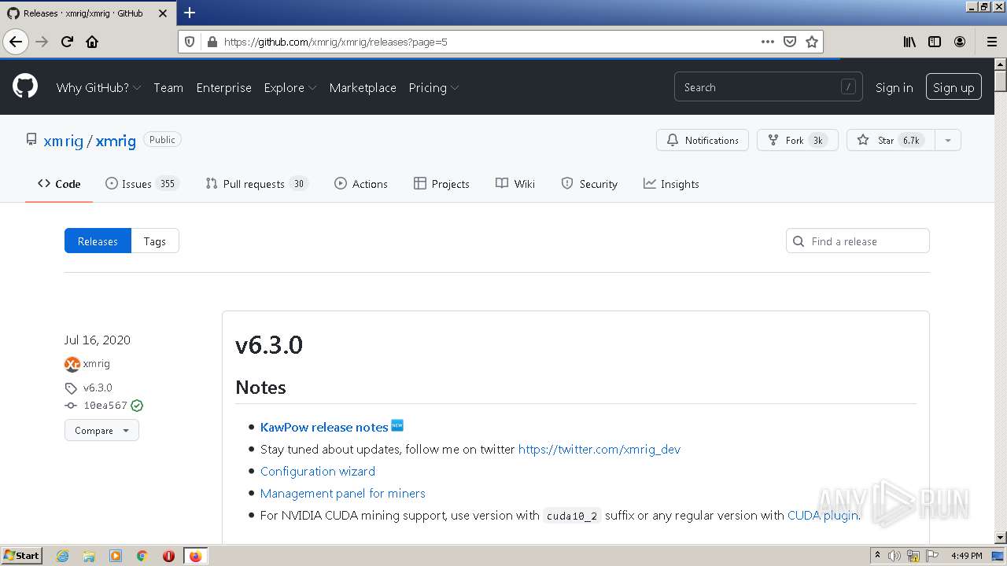Viewport: 1007px width, 566px height.
Task: Open the Actions tab
Action: 361,184
